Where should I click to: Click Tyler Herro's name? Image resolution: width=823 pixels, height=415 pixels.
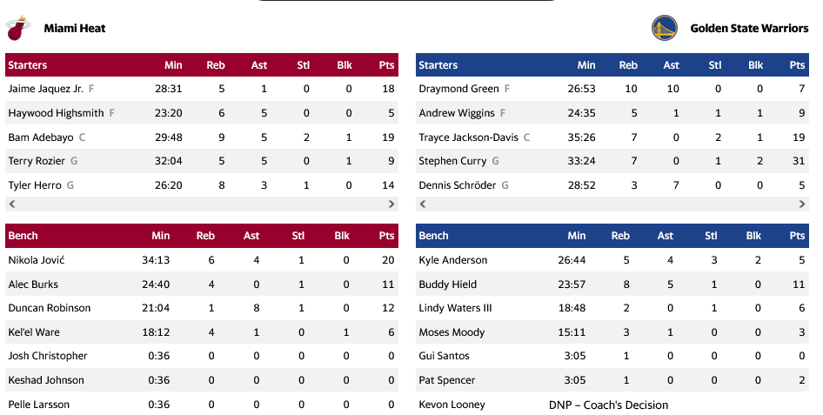coord(35,185)
